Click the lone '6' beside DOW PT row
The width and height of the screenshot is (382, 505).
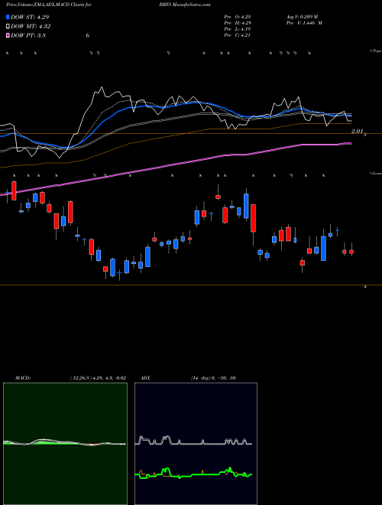[87, 35]
